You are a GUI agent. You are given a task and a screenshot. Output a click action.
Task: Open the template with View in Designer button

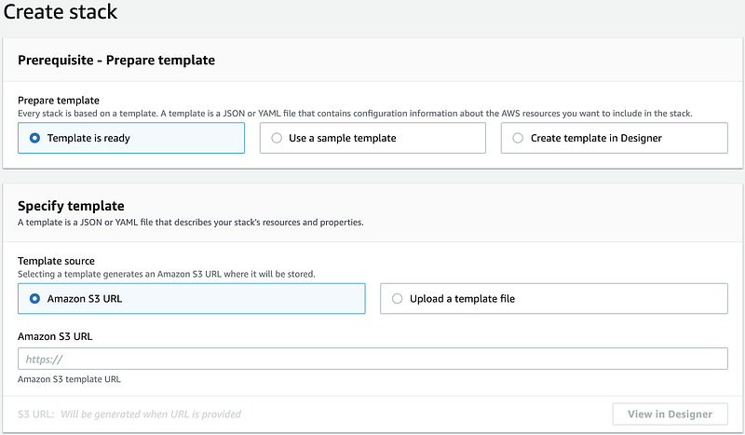[x=670, y=415]
